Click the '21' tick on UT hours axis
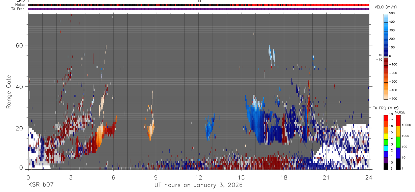The height and width of the screenshot is (192, 415). pos(326,177)
